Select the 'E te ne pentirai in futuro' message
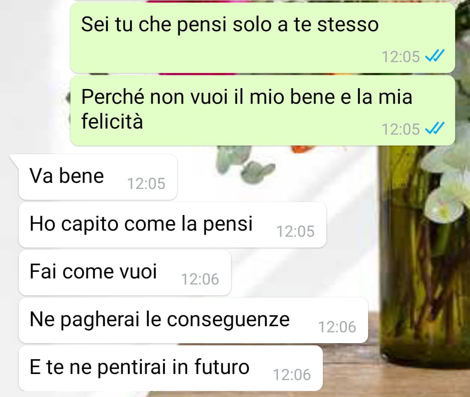Image resolution: width=470 pixels, height=397 pixels. (171, 368)
